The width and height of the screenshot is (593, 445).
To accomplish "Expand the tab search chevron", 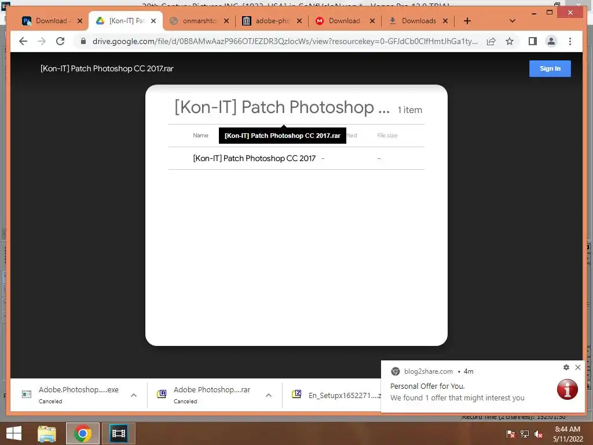I will coord(513,21).
